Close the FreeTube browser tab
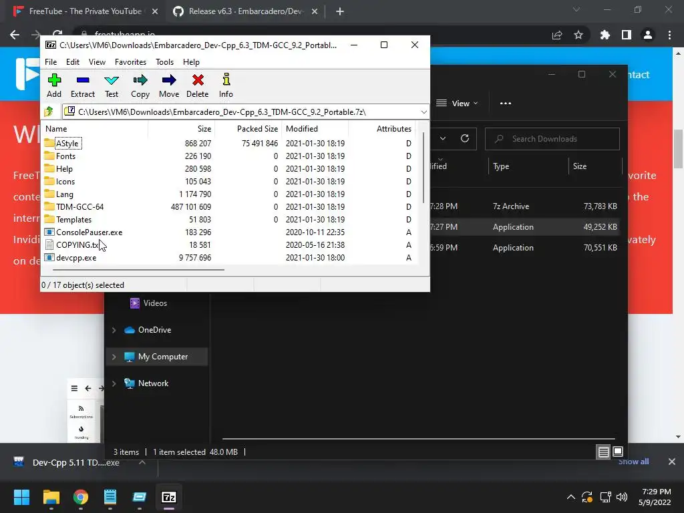This screenshot has width=684, height=513. click(x=155, y=11)
